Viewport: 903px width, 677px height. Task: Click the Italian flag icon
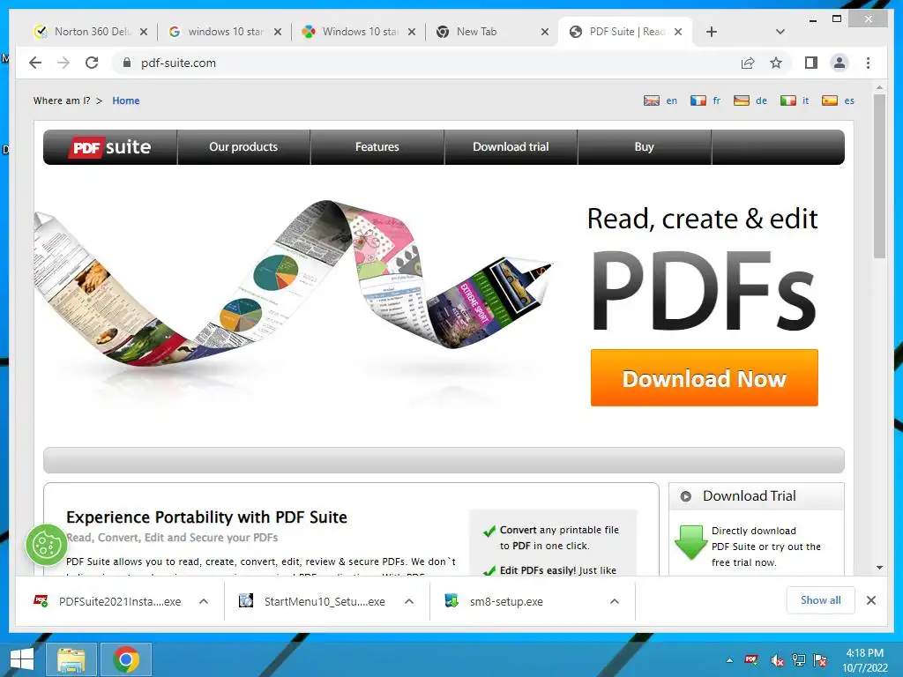tap(787, 100)
